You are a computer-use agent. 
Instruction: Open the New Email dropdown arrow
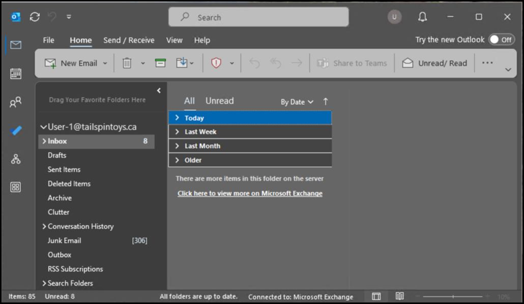pyautogui.click(x=105, y=63)
